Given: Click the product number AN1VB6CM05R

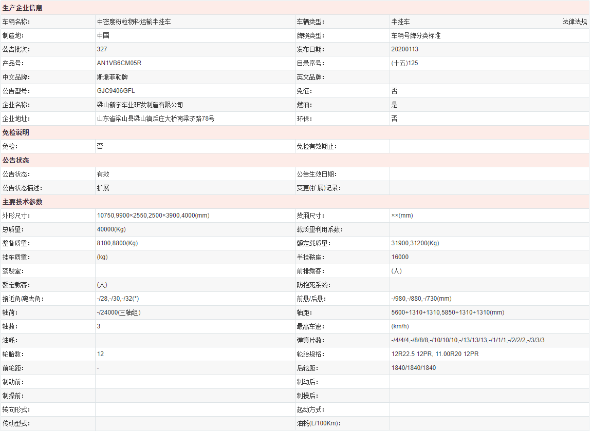Looking at the screenshot, I should point(119,63).
